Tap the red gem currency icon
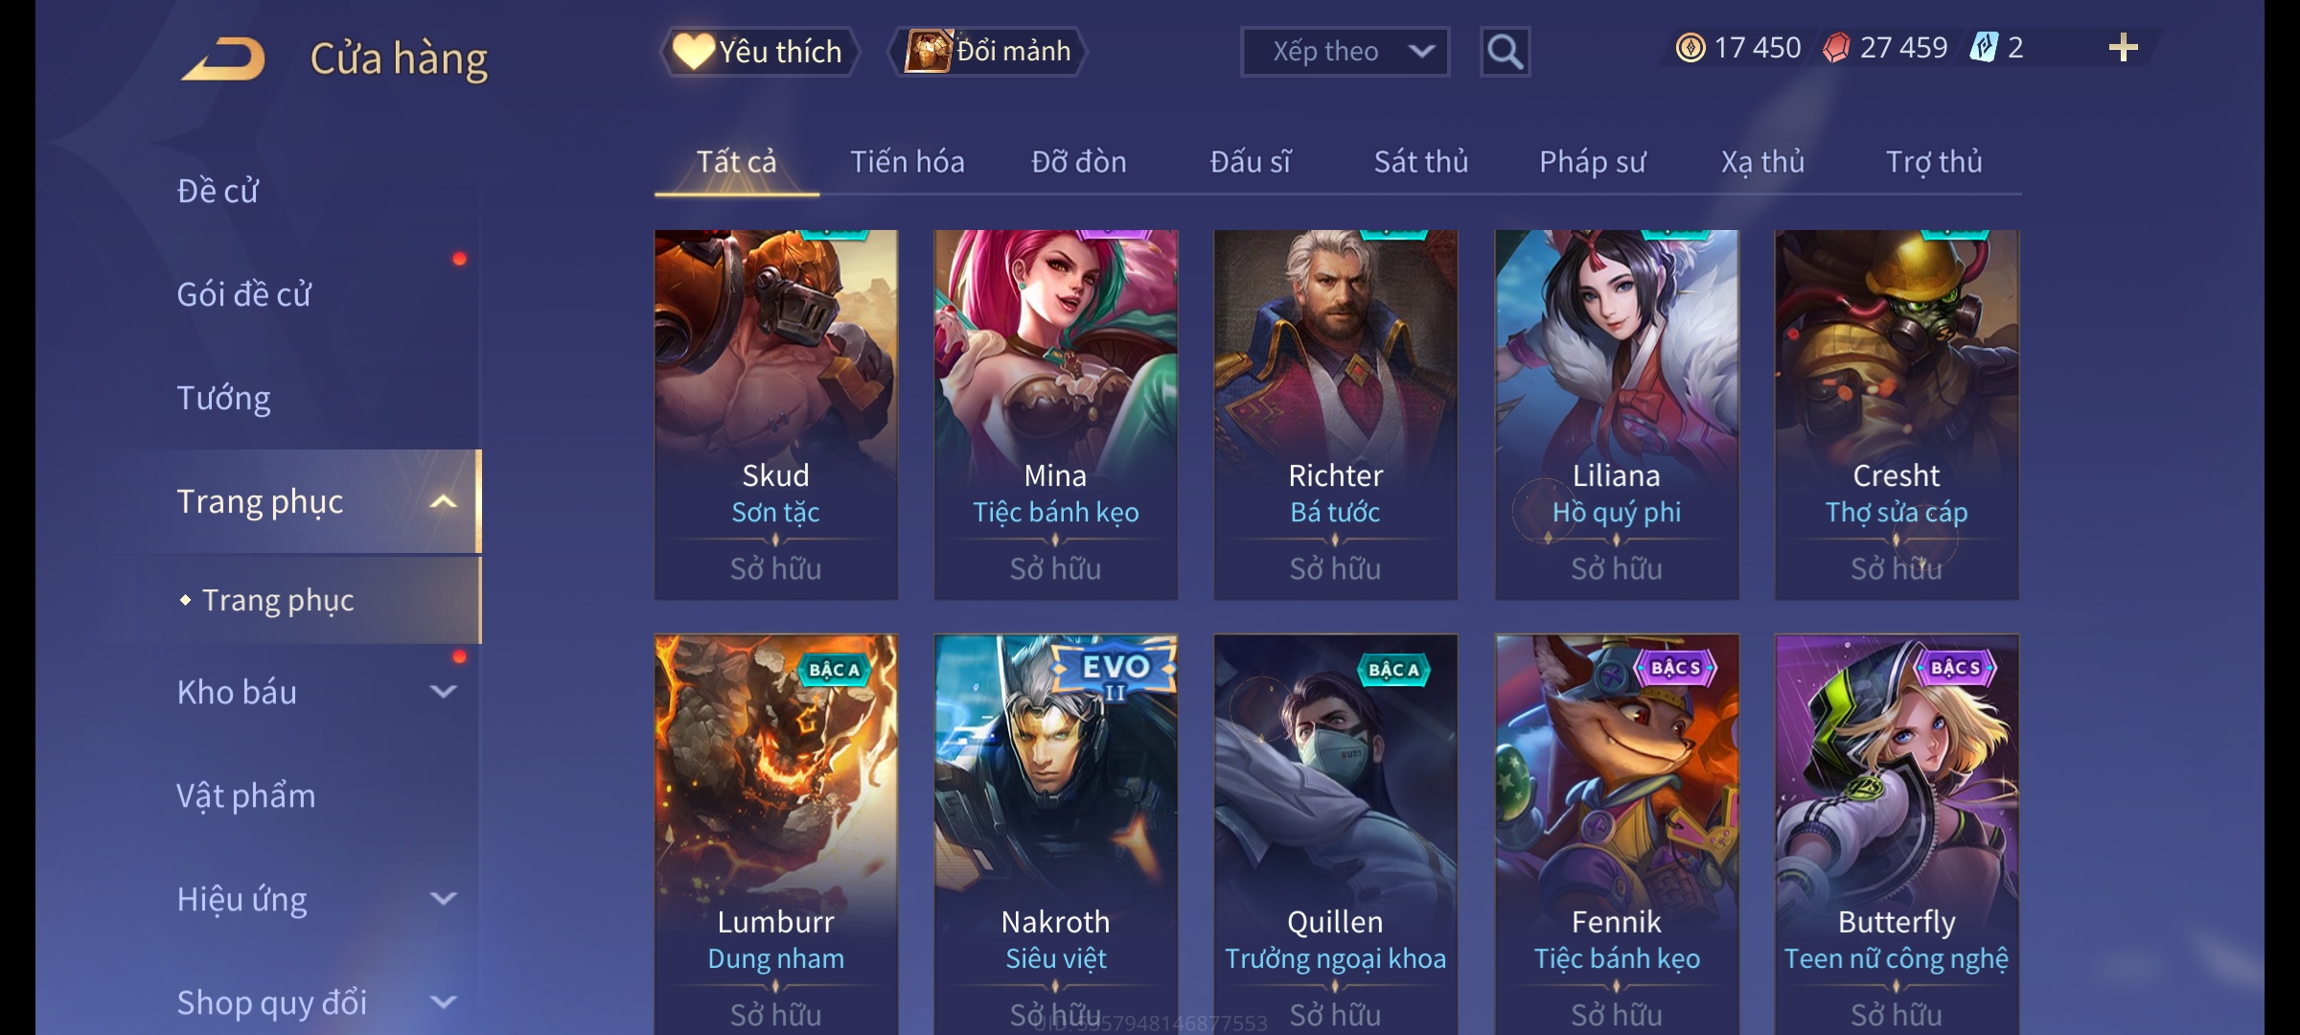 1836,48
